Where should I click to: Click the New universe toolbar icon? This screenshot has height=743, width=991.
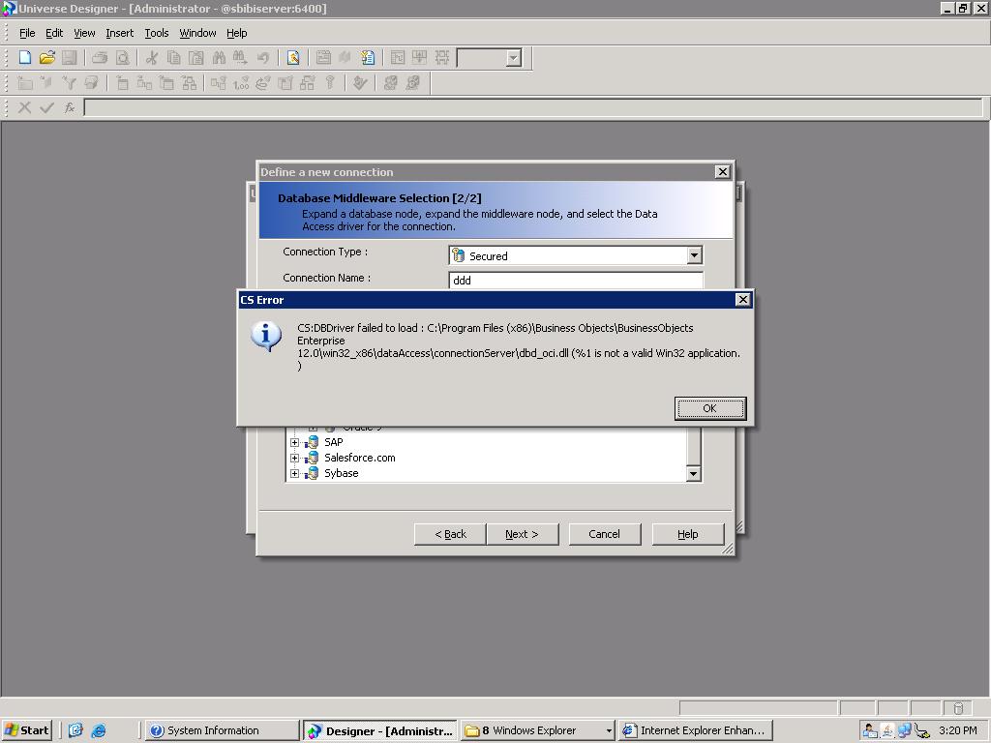point(24,58)
